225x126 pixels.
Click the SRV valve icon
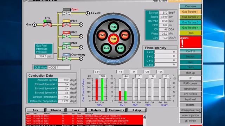[47, 23]
